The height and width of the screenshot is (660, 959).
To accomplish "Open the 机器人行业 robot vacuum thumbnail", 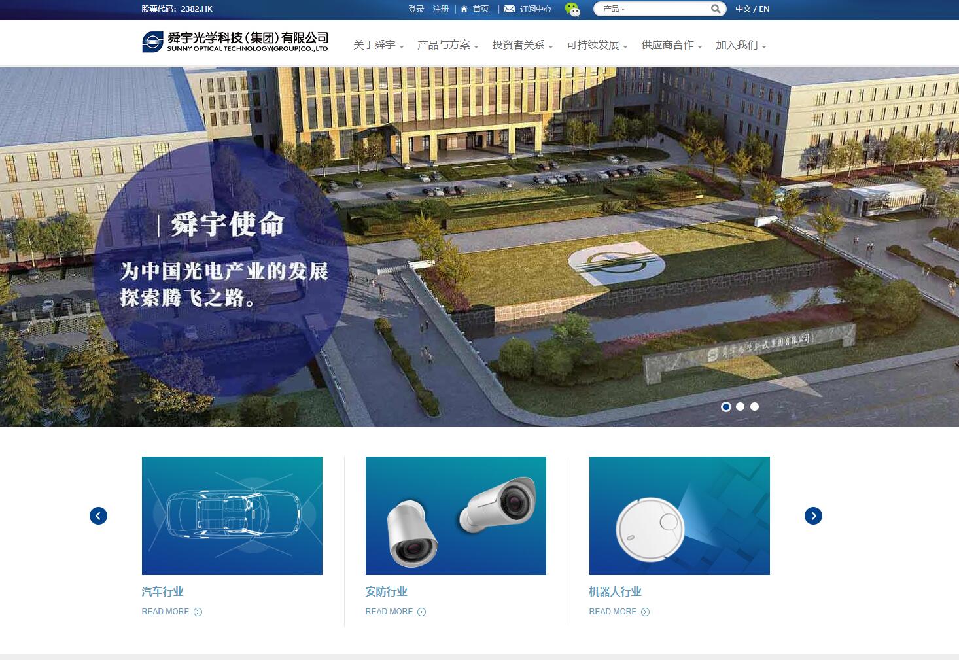I will click(x=680, y=515).
